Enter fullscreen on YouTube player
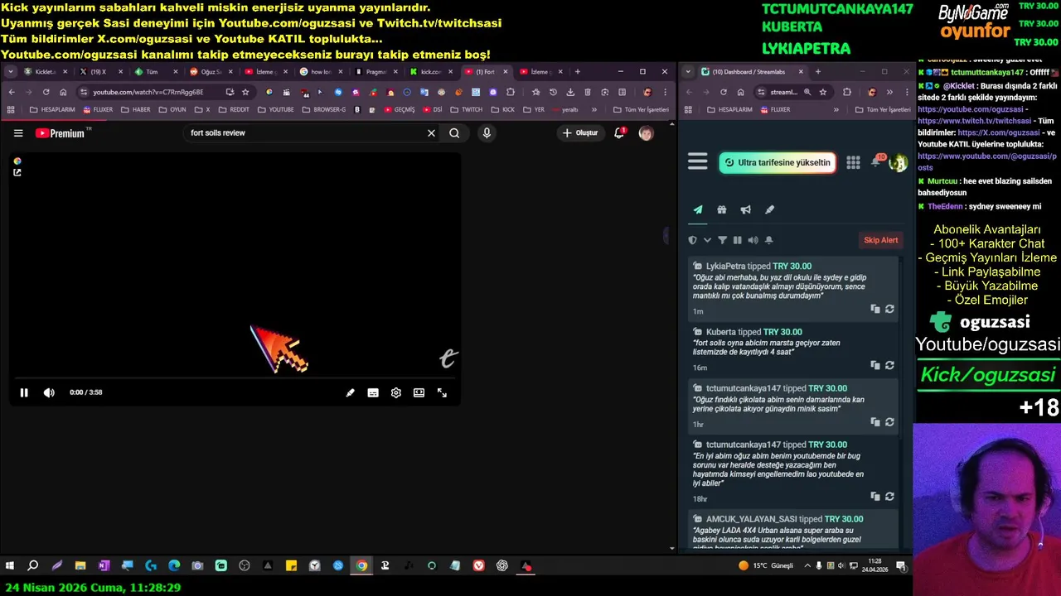This screenshot has height=596, width=1061. pos(442,393)
